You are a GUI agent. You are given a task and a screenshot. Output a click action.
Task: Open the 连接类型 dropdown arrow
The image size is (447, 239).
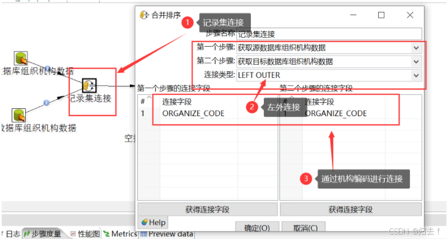(x=416, y=75)
